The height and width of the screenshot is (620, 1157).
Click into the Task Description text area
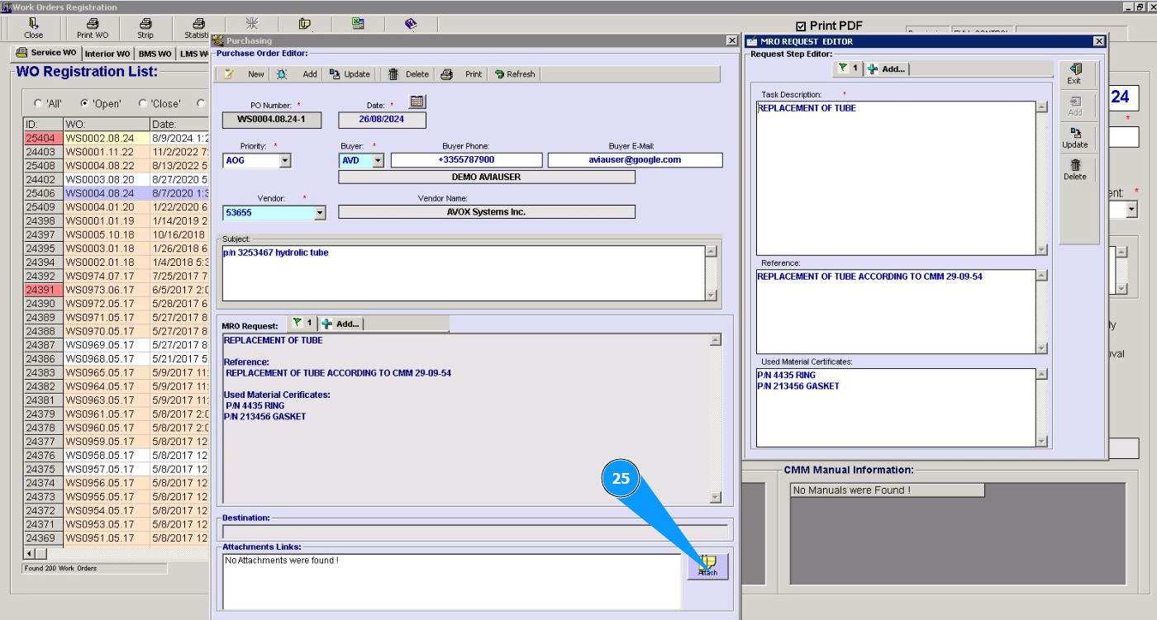pos(896,178)
